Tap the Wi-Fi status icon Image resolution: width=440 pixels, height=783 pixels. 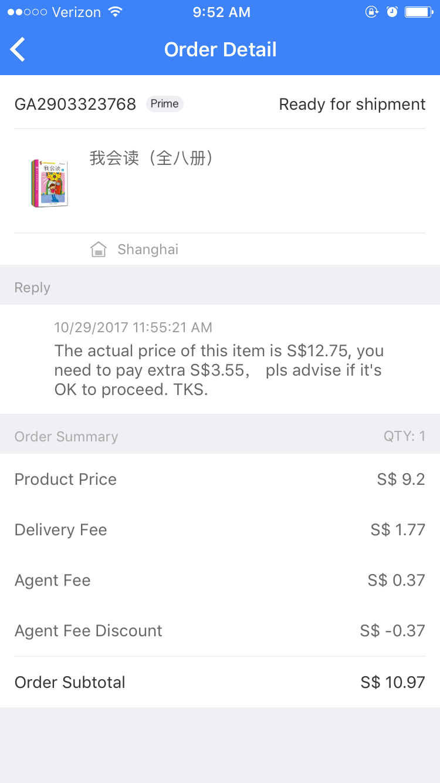[x=116, y=12]
